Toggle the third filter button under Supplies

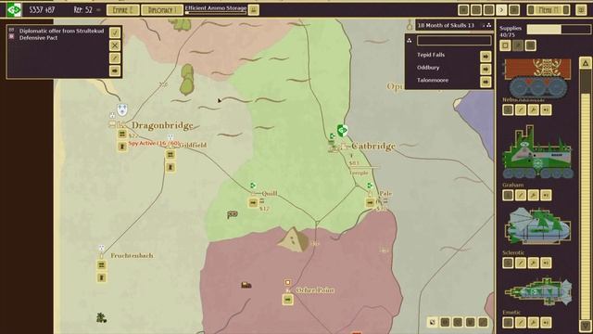(531, 45)
